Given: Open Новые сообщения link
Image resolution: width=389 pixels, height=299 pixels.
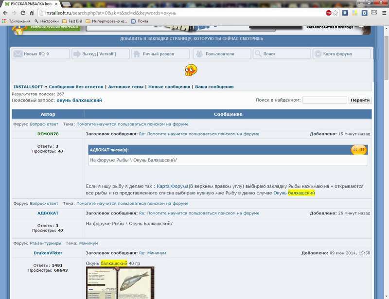Looking at the screenshot, I should tap(169, 87).
